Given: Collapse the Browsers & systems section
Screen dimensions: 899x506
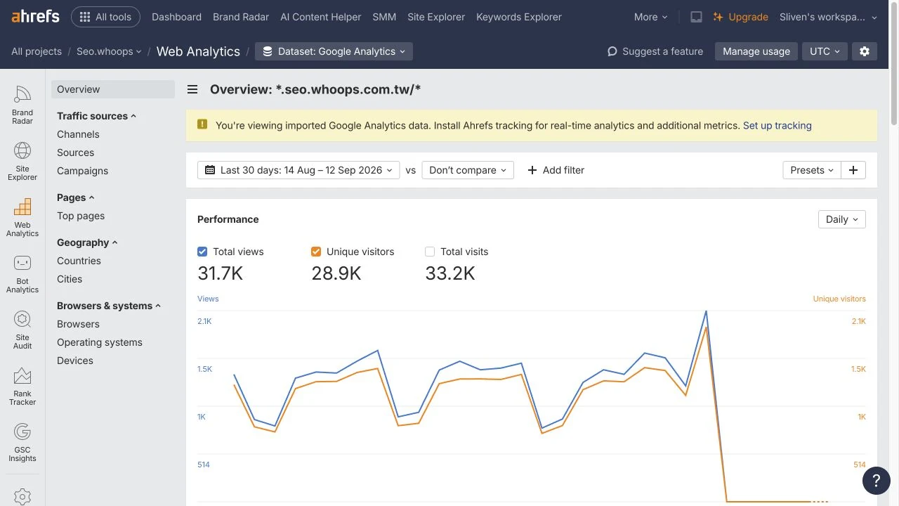Looking at the screenshot, I should 109,306.
